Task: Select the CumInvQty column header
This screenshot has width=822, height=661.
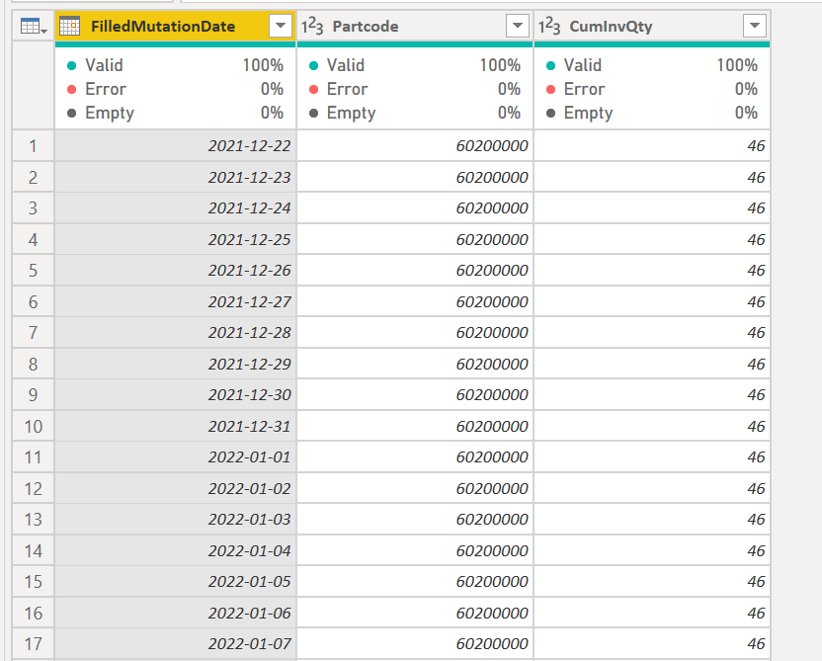Action: coord(652,27)
